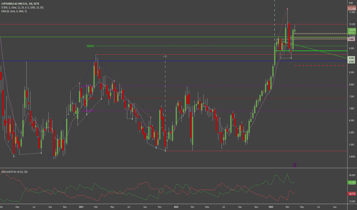The width and height of the screenshot is (357, 210).
Task: Click the green 1(9.601) Fibonacci level label
Action: pos(90,46)
